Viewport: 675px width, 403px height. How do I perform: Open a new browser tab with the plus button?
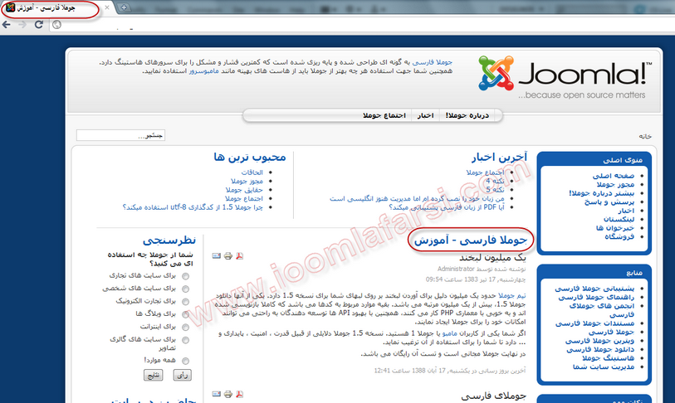(124, 7)
